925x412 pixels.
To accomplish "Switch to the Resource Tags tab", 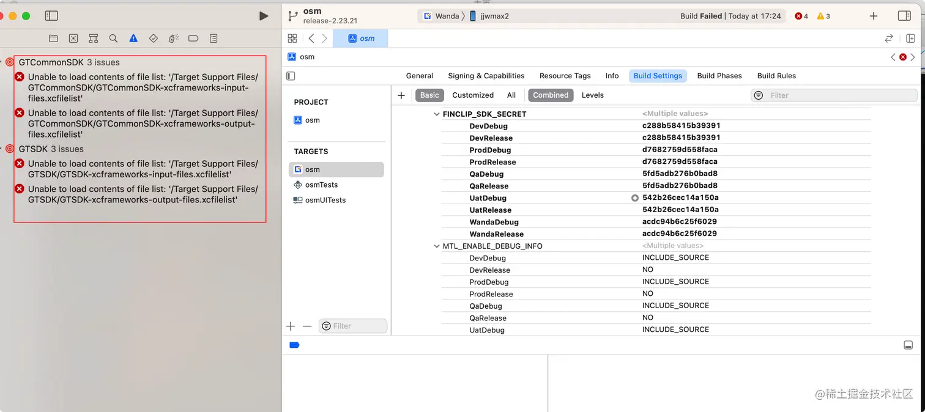I will pos(565,76).
